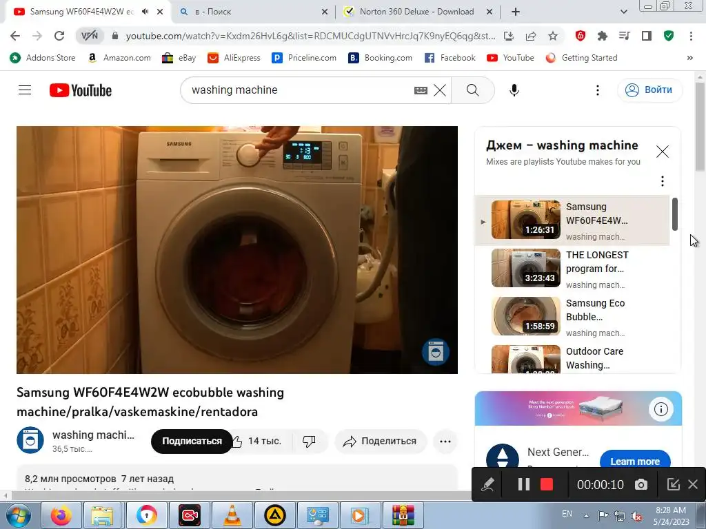This screenshot has width=706, height=529.
Task: Sign in with the Войти button
Action: 649,90
